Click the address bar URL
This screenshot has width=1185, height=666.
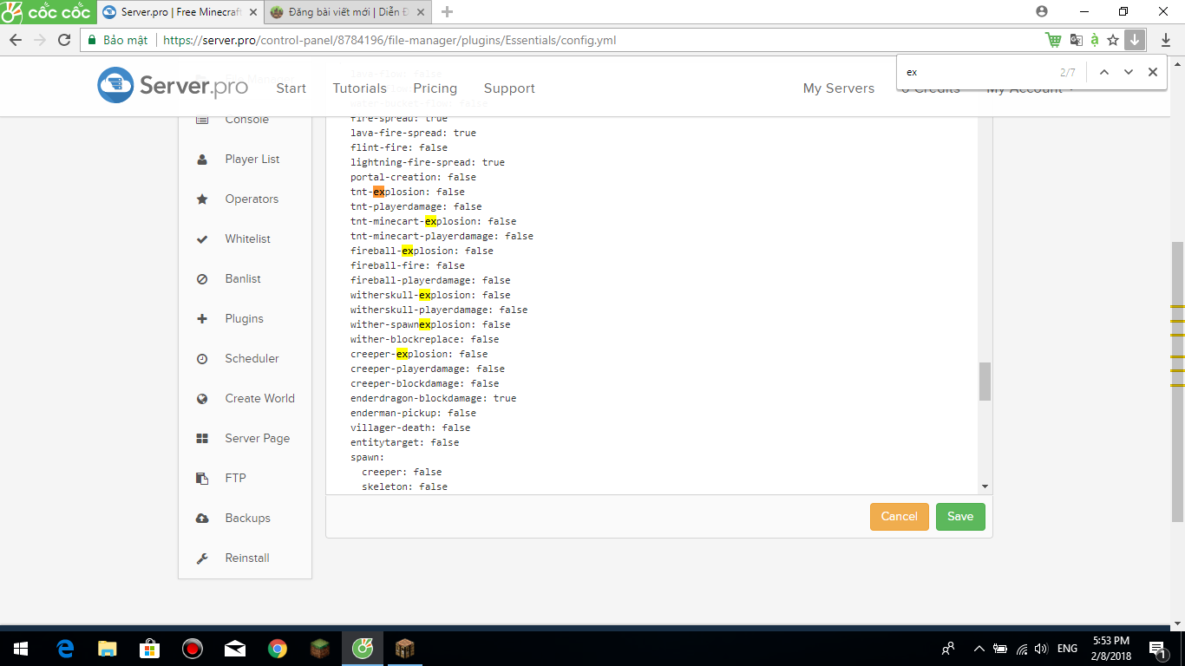click(x=390, y=40)
